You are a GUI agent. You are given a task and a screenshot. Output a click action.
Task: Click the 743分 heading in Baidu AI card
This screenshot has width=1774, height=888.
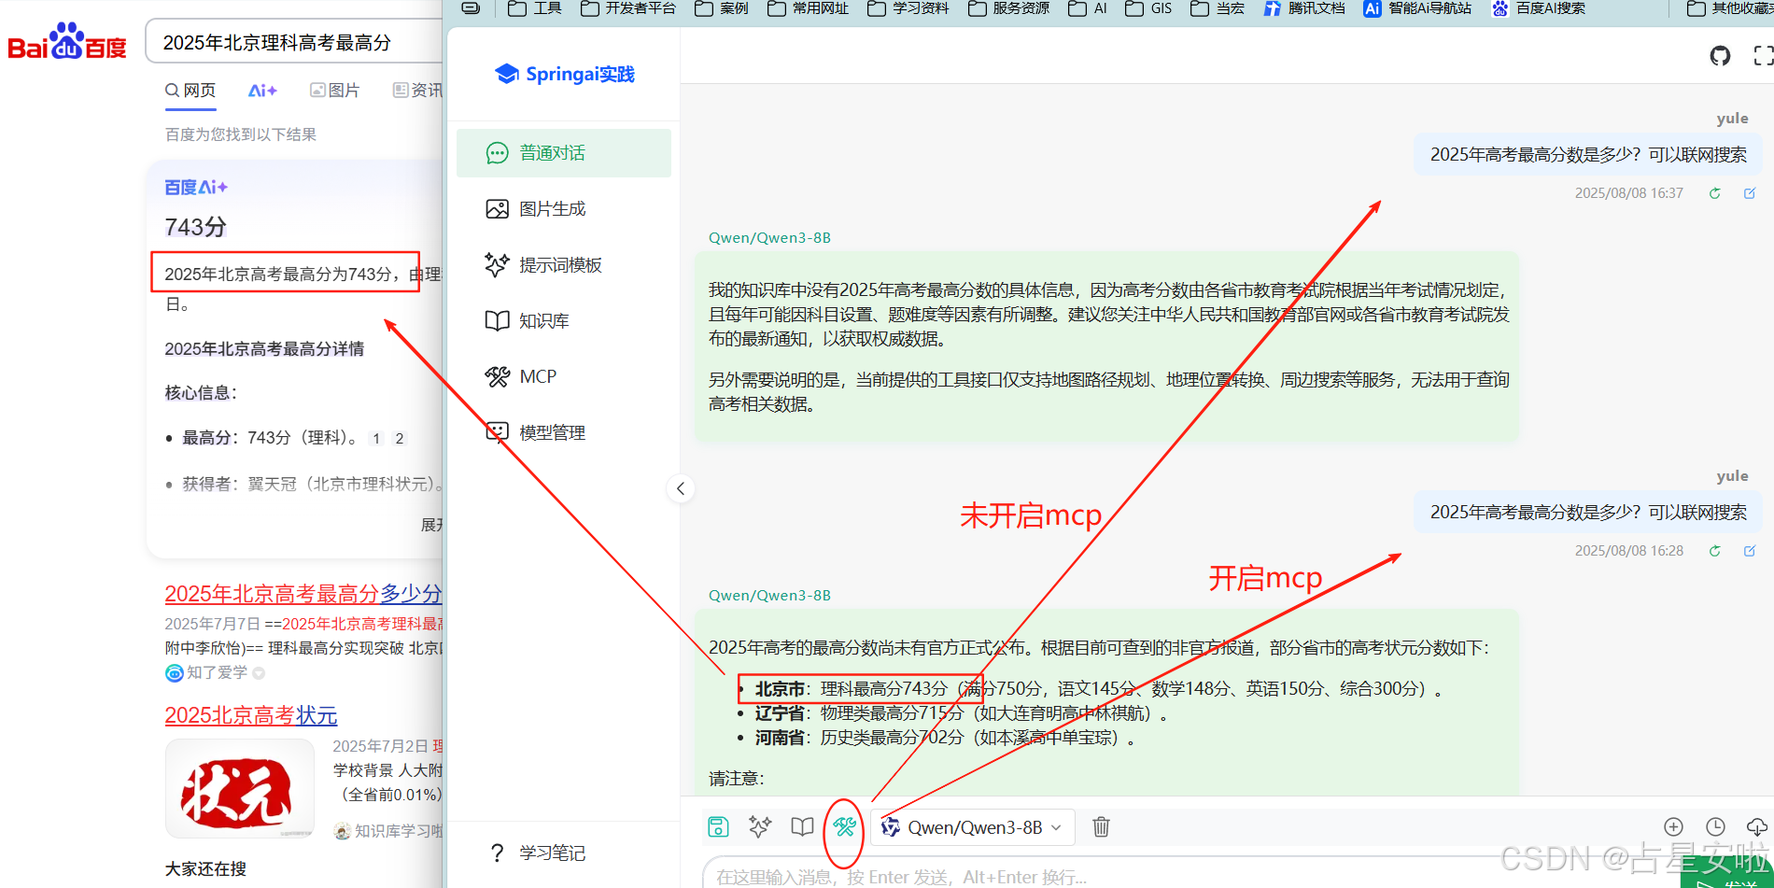point(195,227)
